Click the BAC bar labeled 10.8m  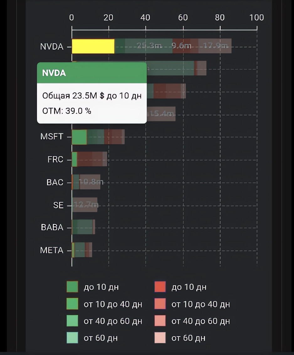coord(90,182)
